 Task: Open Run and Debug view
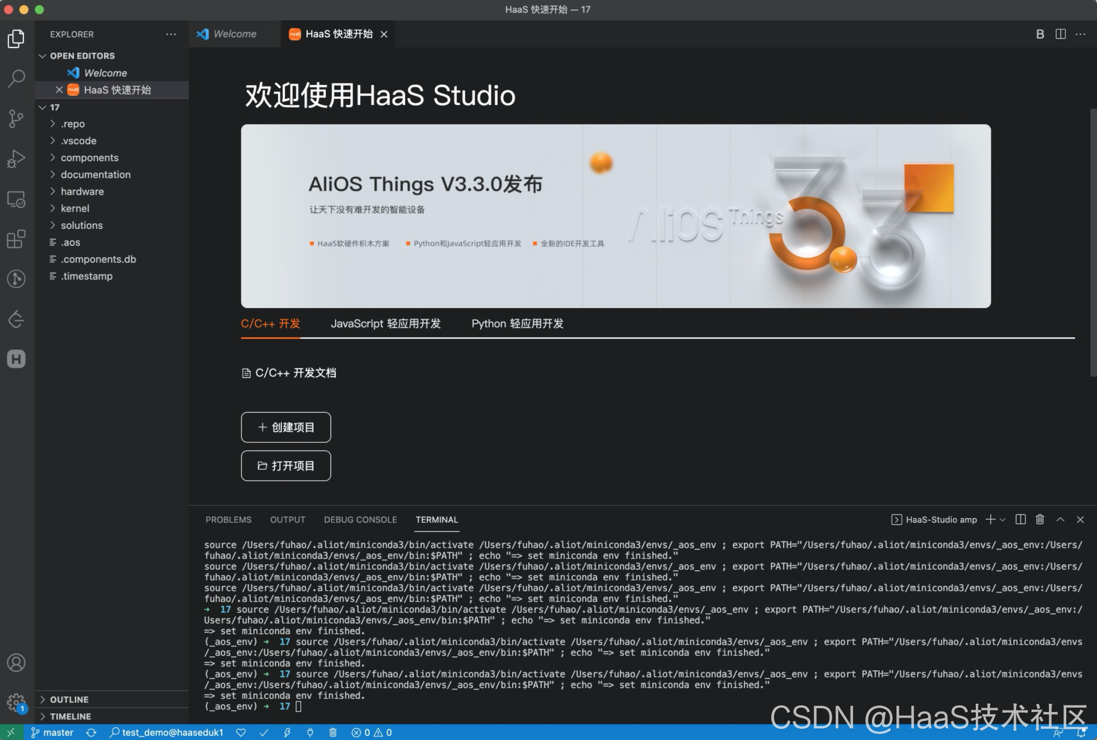pos(16,159)
